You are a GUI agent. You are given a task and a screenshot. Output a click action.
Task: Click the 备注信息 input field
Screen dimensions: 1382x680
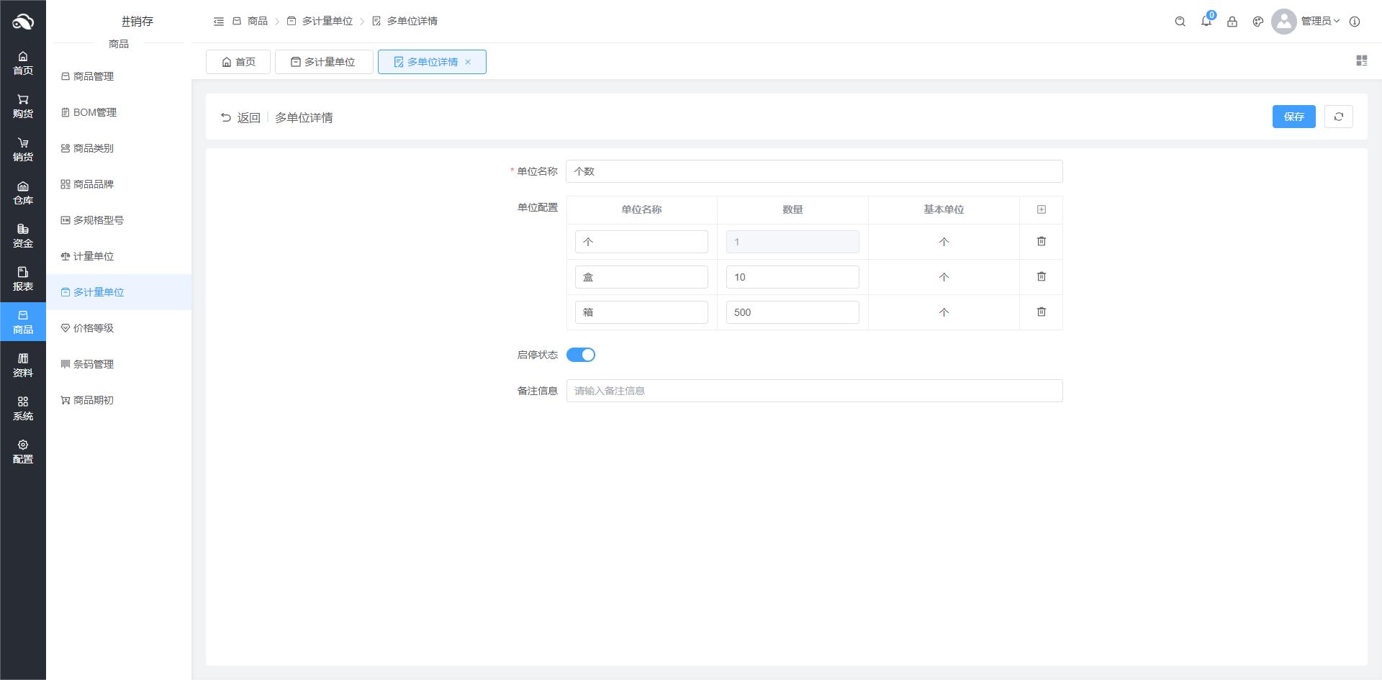(813, 391)
